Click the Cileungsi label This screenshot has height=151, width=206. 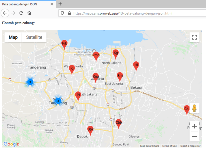pos(134,136)
